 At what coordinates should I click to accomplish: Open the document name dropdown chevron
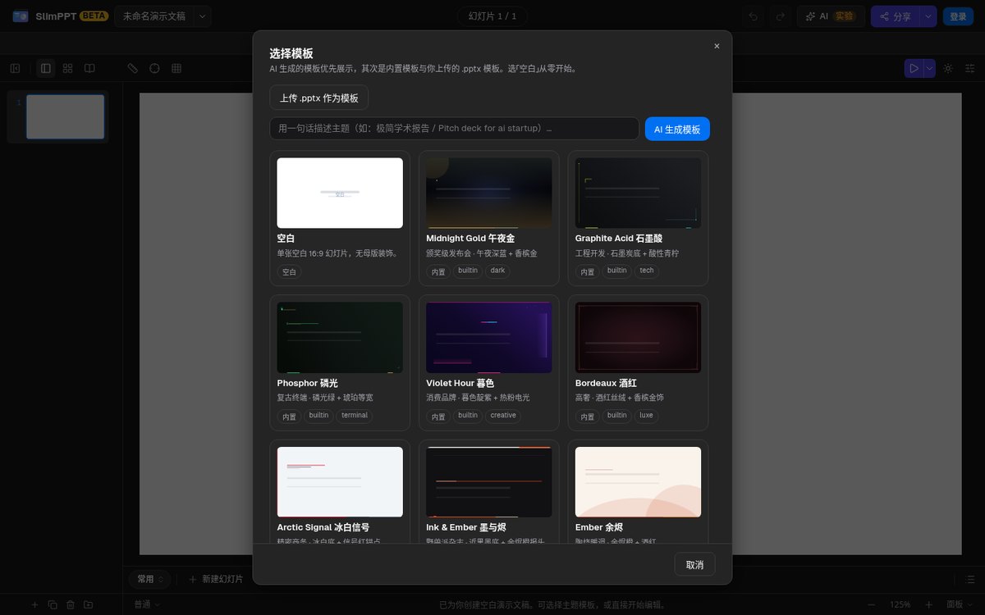pos(202,16)
